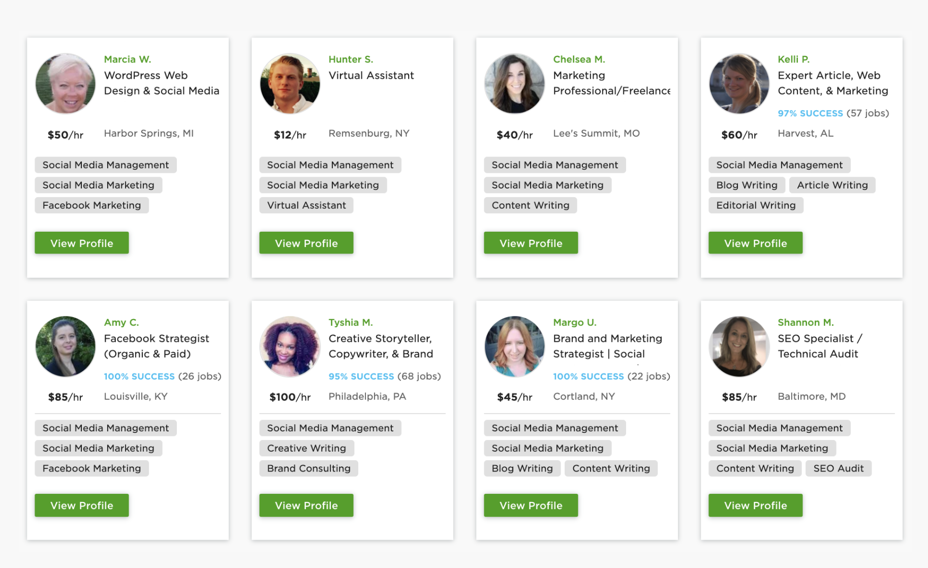Click View Profile for Tyshia M.
Viewport: 928px width, 568px height.
[x=306, y=505]
